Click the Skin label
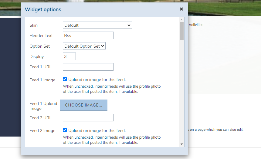Viewport: 261px width, 159px height. coord(33,25)
